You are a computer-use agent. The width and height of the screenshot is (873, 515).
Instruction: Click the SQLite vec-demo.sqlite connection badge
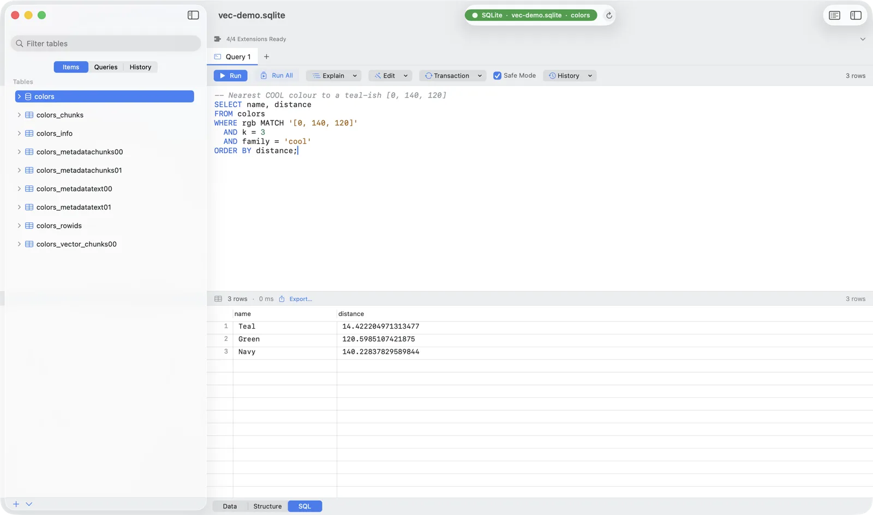531,15
